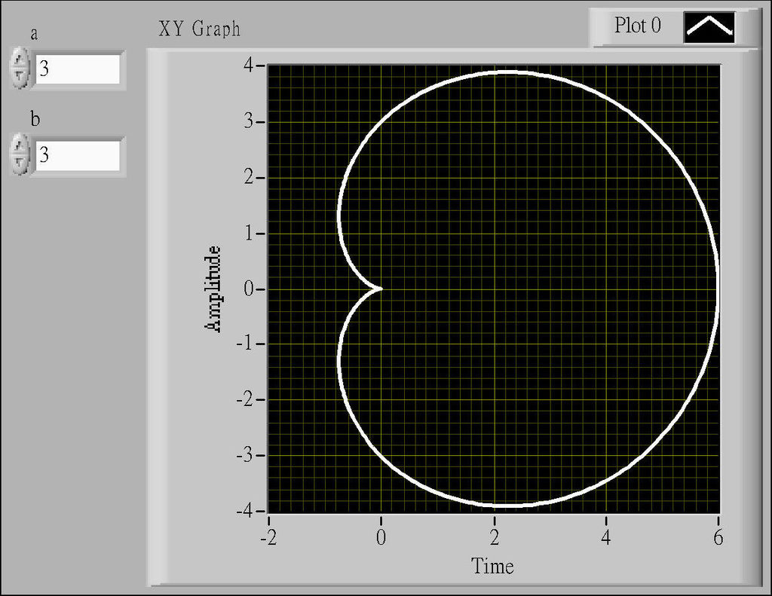Increment the value of control b

pos(20,145)
